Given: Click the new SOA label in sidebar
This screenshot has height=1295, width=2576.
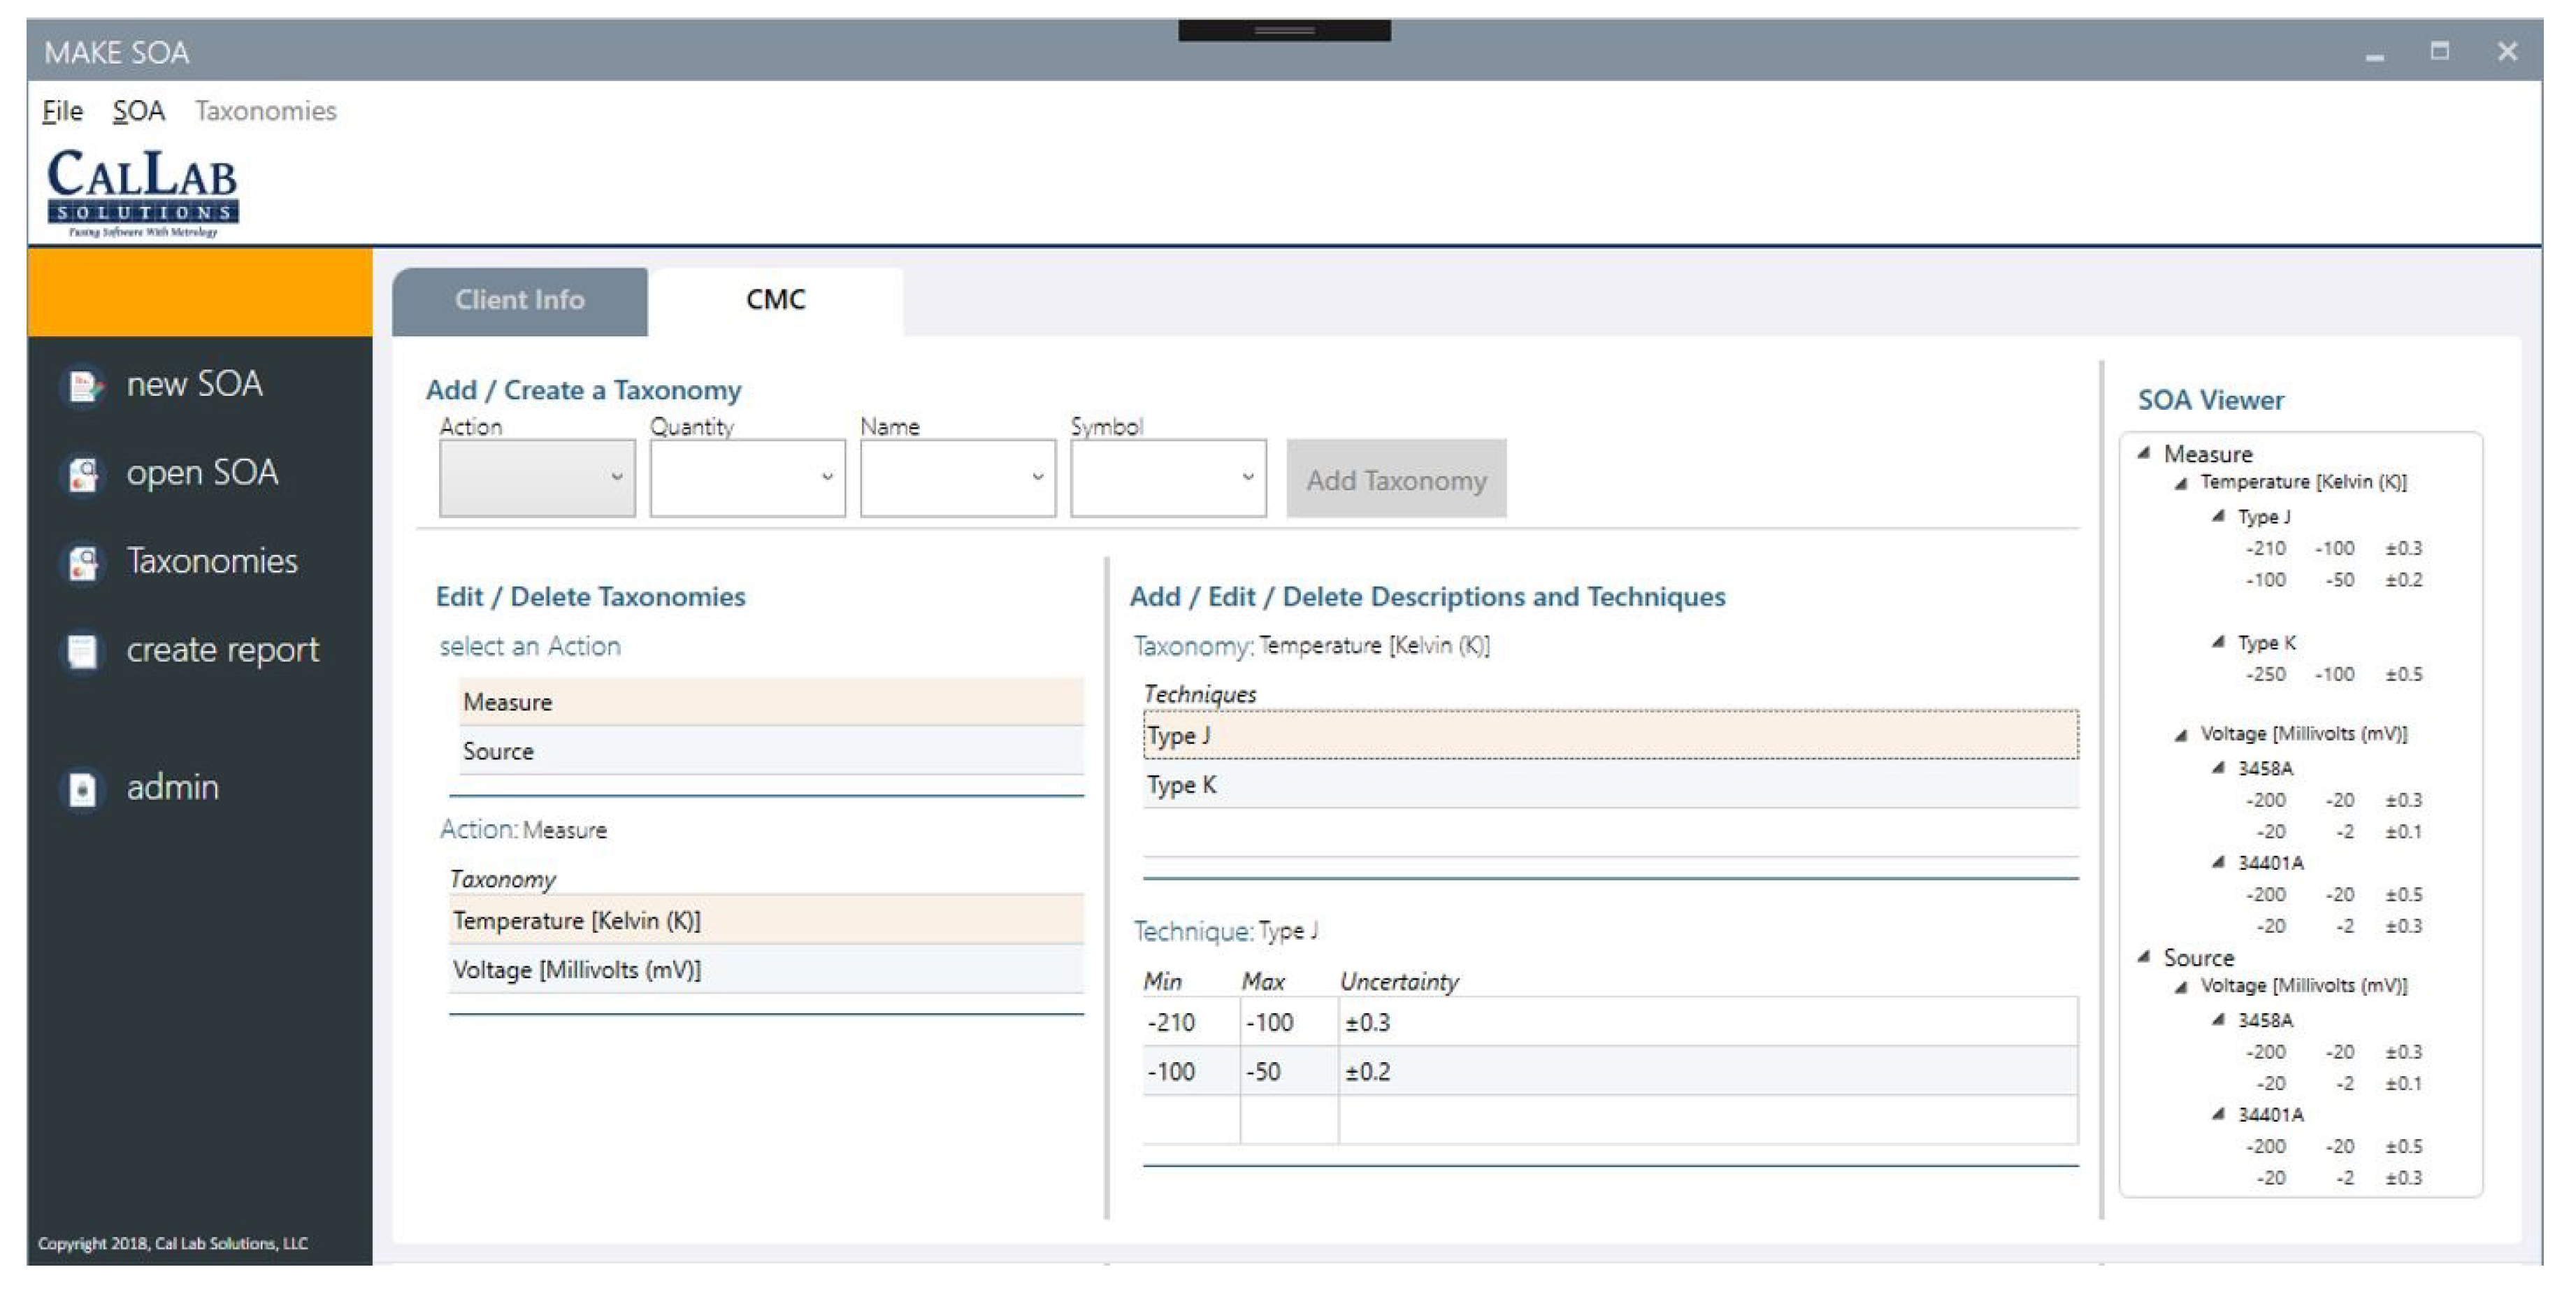Looking at the screenshot, I should click(194, 384).
